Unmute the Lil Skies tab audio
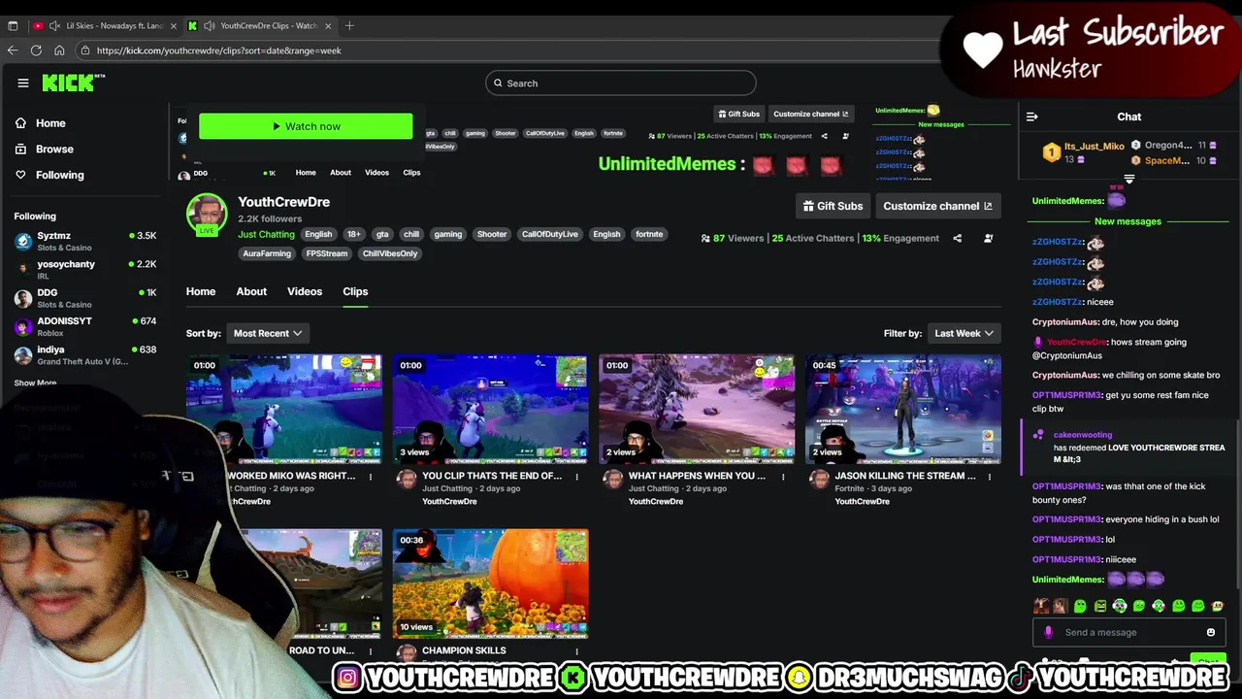The height and width of the screenshot is (699, 1242). tap(55, 26)
